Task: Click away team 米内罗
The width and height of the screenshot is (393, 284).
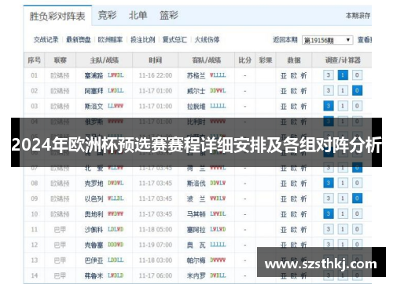Action: coord(196,275)
